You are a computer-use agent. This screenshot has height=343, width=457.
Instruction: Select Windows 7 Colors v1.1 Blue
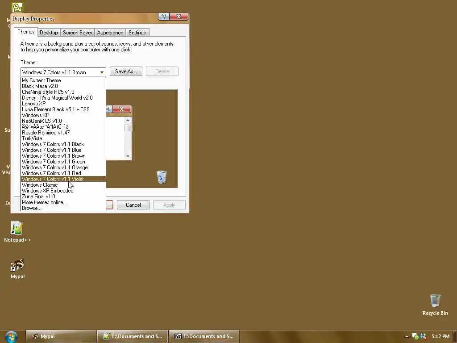click(x=63, y=150)
